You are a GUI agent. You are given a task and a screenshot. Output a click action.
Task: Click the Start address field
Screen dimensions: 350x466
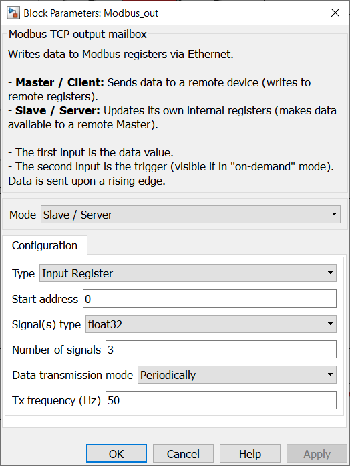coord(210,299)
